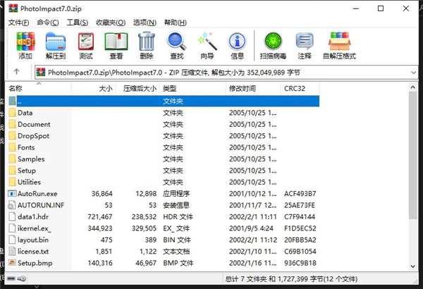Screen dimensions: 423x289
Task: Click scrollbar up arrow in file list
Action: 412,87
